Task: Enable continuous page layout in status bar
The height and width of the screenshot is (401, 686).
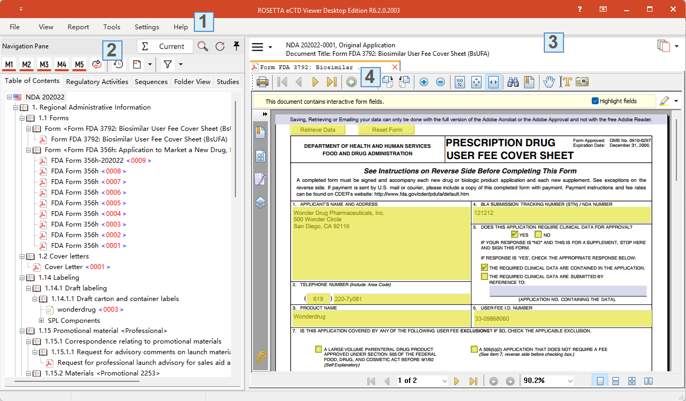Action: 615,381
